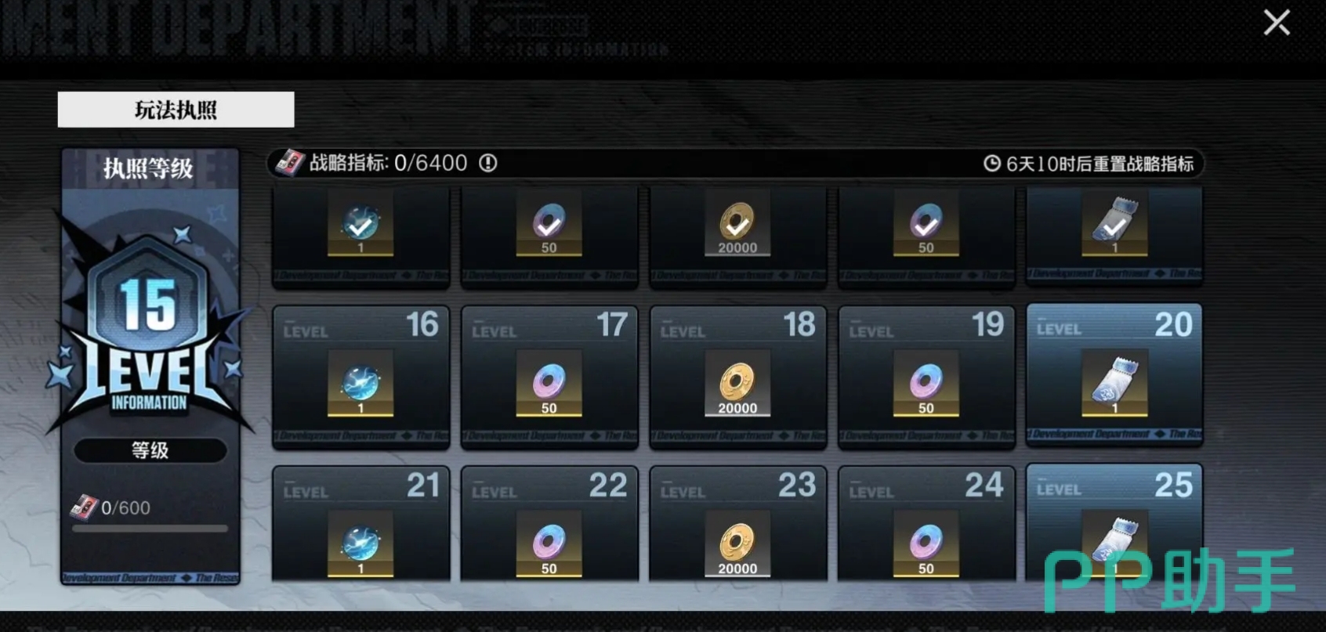The image size is (1326, 632).
Task: Click the strategy indicator cassette icon
Action: [x=290, y=163]
